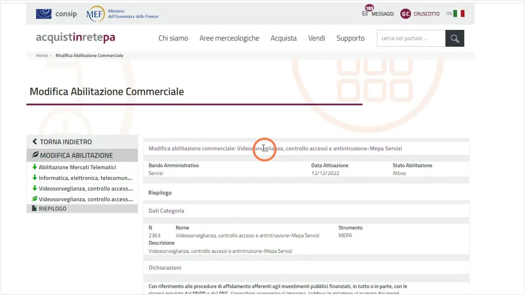The width and height of the screenshot is (525, 295).
Task: Open the Aree merceologiche menu
Action: tap(229, 38)
